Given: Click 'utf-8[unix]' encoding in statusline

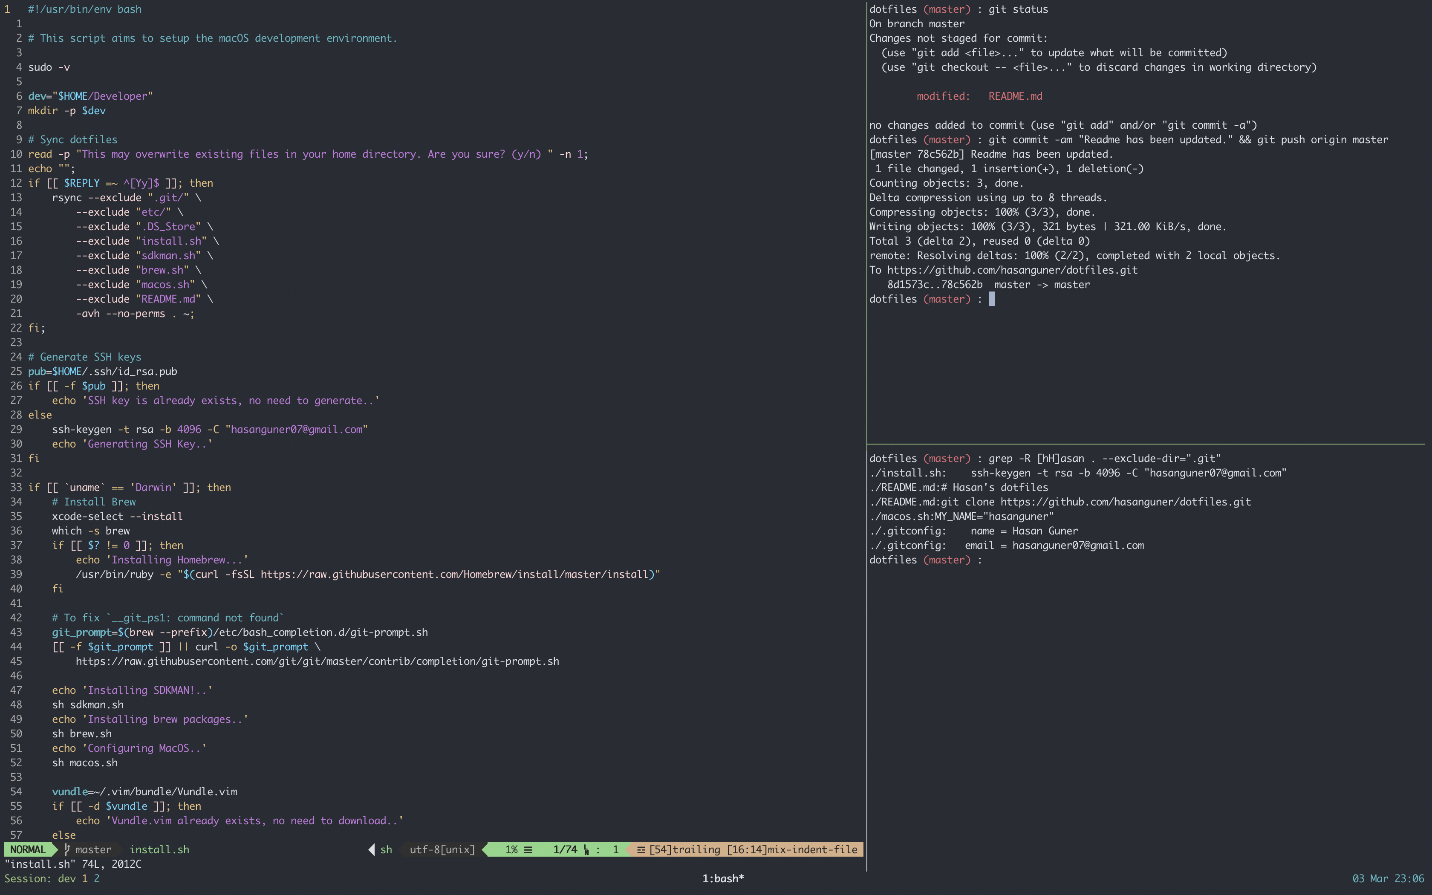Looking at the screenshot, I should [442, 849].
